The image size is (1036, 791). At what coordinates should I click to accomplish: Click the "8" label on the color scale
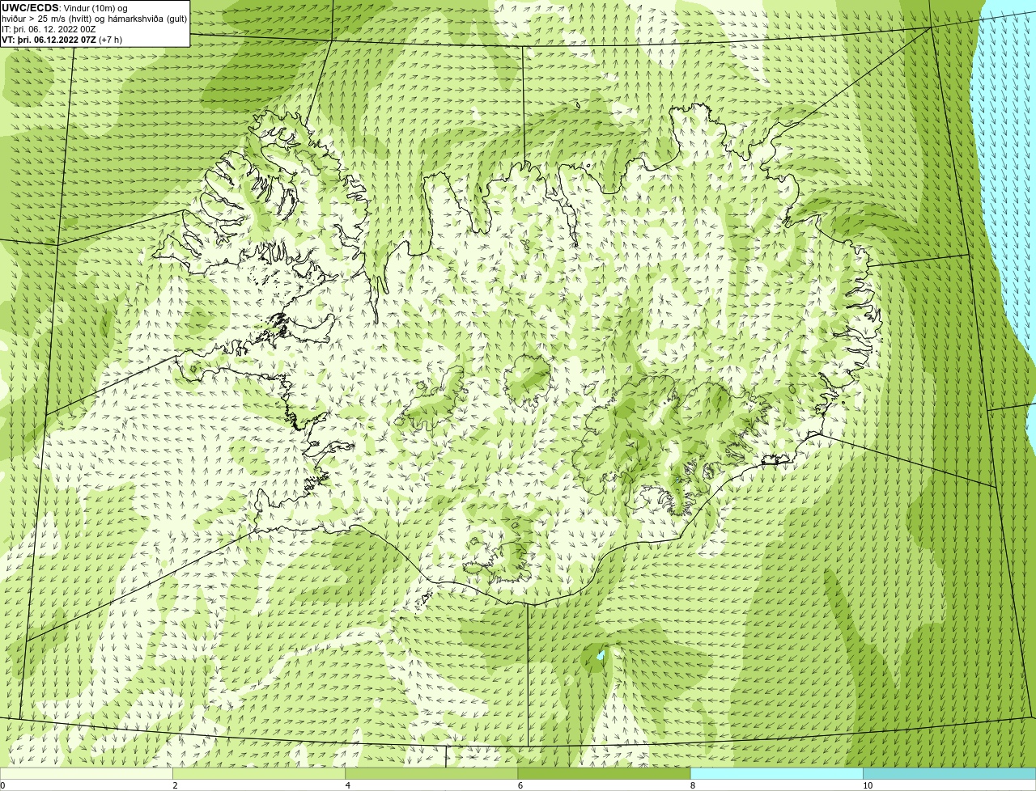point(693,785)
